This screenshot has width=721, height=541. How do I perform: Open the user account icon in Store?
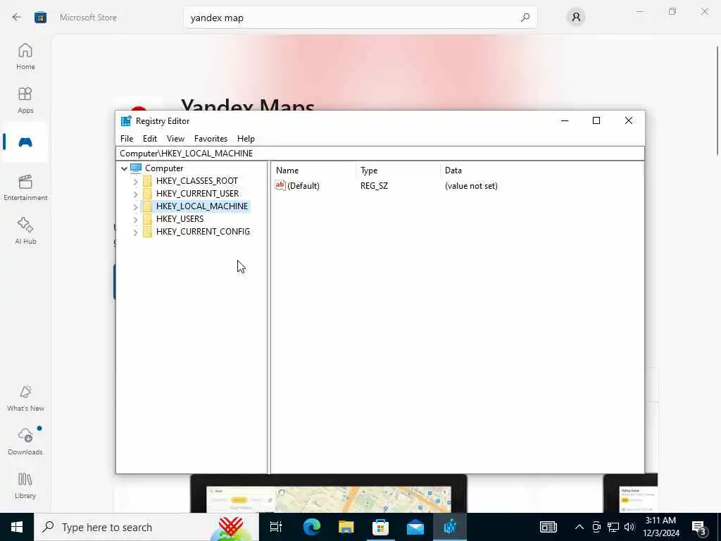[576, 18]
